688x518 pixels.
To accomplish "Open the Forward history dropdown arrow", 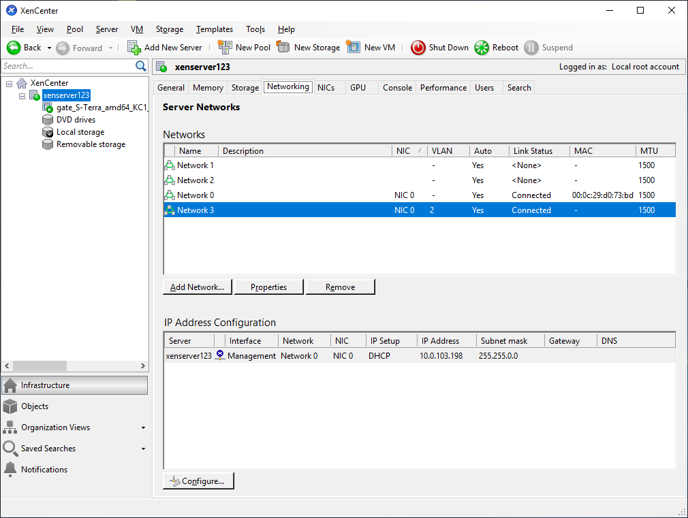I will tap(110, 48).
